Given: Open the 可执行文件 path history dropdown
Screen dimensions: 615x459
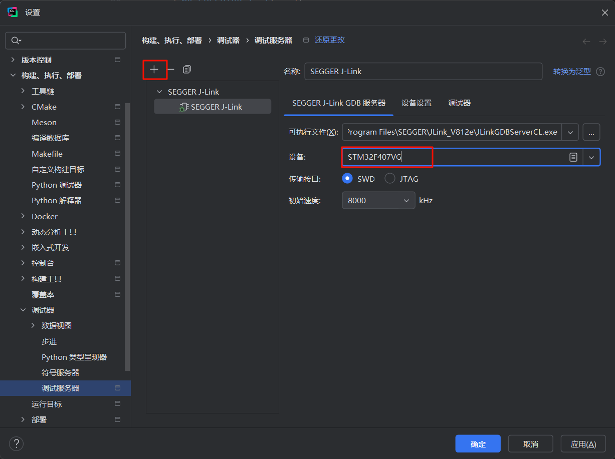Looking at the screenshot, I should (x=570, y=132).
